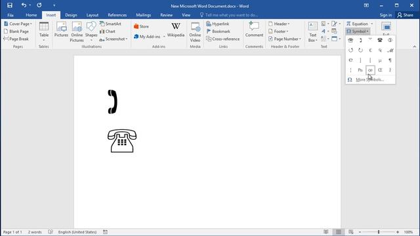The width and height of the screenshot is (420, 236).
Task: Open More Symbols dialog
Action: (x=370, y=80)
